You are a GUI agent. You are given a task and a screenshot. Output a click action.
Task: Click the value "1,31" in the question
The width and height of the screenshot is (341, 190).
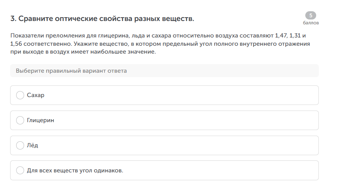[296, 36]
